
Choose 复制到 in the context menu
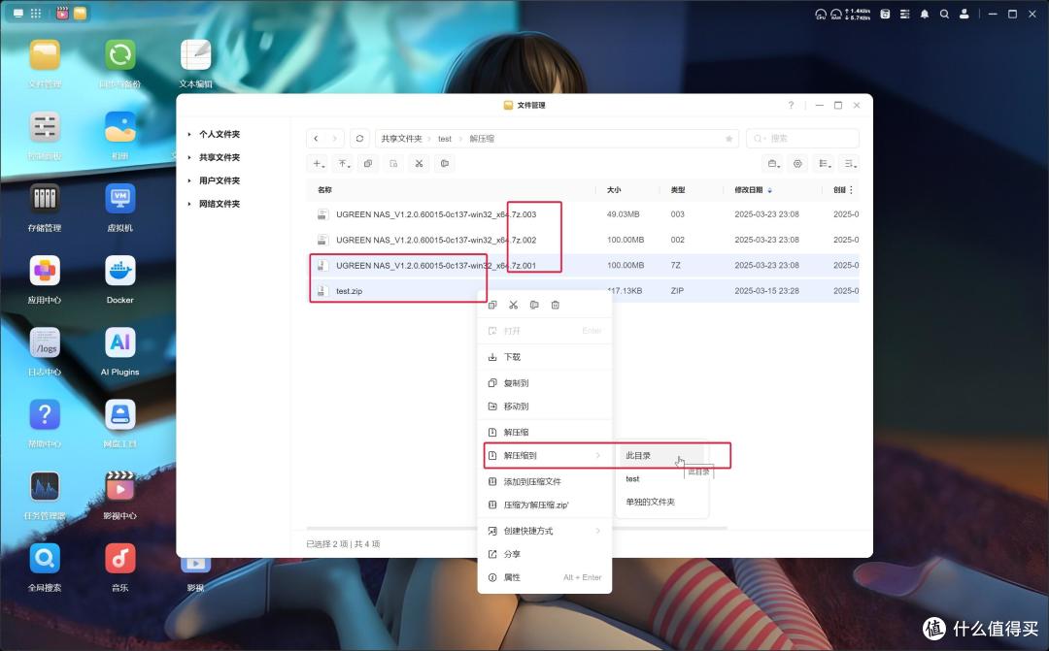pyautogui.click(x=545, y=383)
